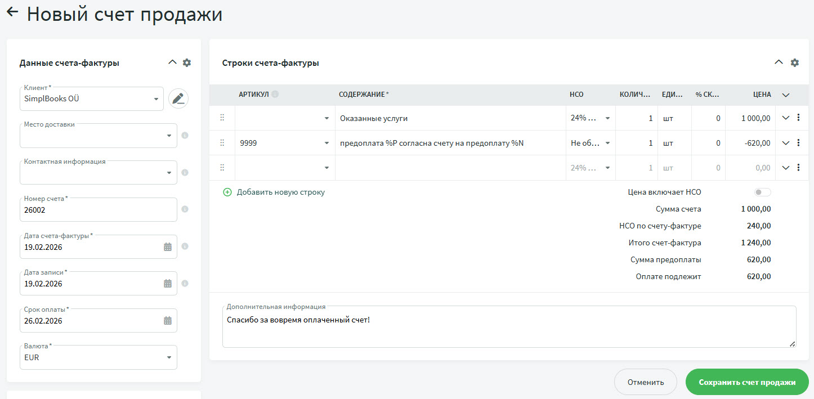Click Добавить новую строку link
The height and width of the screenshot is (399, 814).
tap(274, 192)
